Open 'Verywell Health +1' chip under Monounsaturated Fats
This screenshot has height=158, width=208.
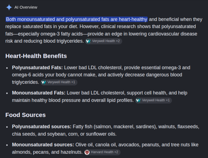[x=154, y=100]
